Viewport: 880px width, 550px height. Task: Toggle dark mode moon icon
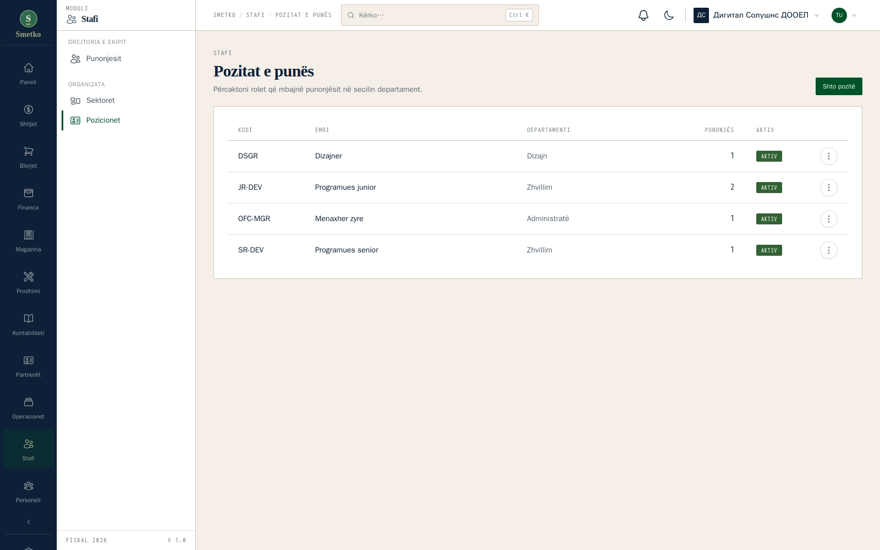(669, 15)
